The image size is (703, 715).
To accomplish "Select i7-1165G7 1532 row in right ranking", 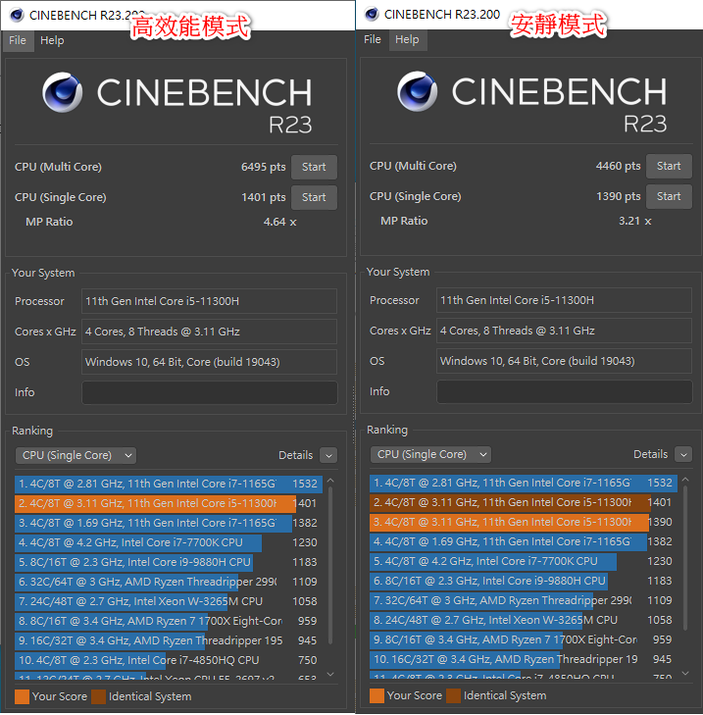I will [524, 483].
